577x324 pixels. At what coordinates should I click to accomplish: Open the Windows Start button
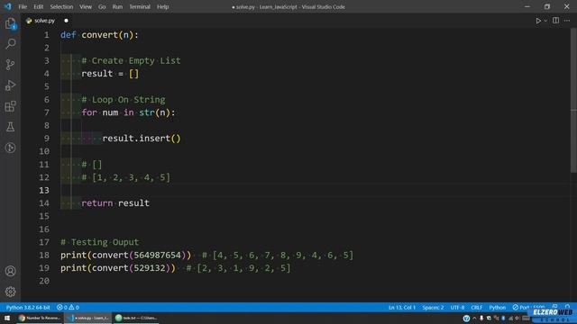tap(7, 318)
